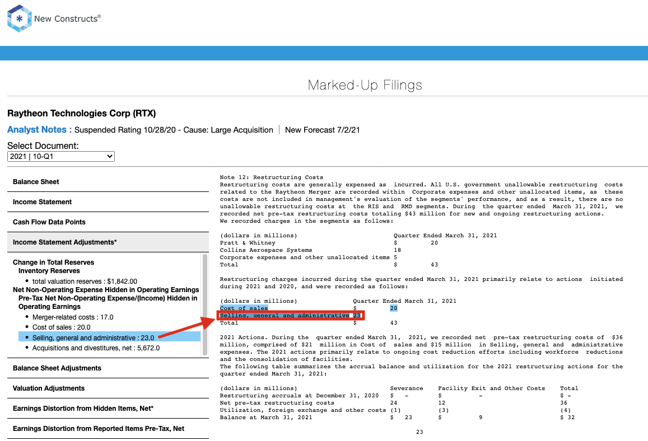The width and height of the screenshot is (648, 441).
Task: Expand Earnings Distortion from Reported Items Pre-Tax, Net
Action: point(108,429)
